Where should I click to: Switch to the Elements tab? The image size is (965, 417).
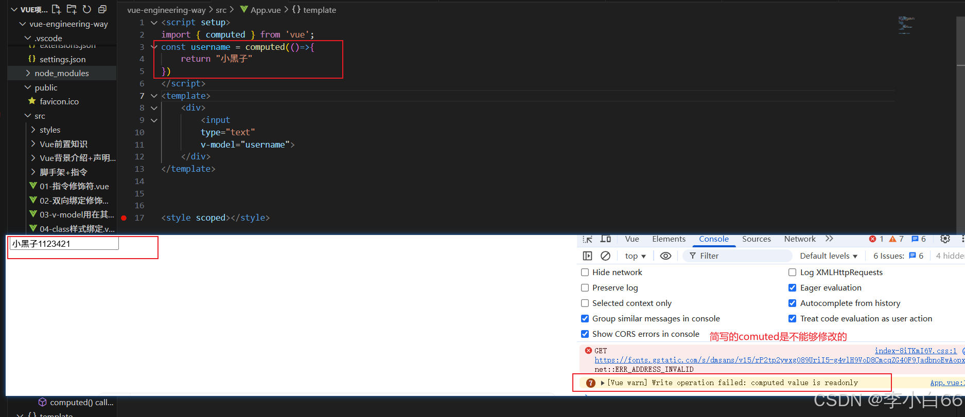click(669, 239)
